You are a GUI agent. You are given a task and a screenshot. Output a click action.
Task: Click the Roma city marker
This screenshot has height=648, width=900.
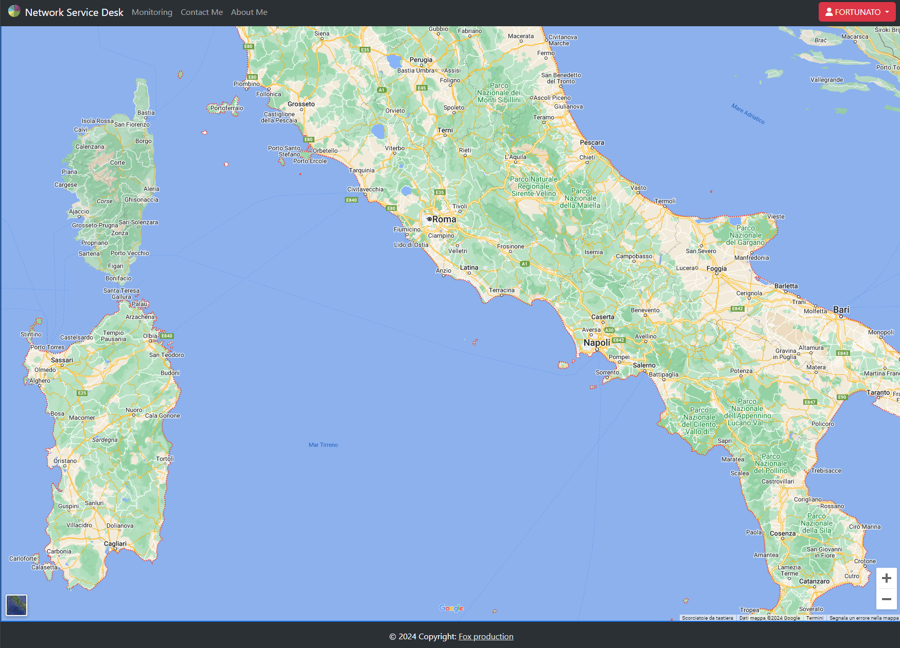point(429,219)
